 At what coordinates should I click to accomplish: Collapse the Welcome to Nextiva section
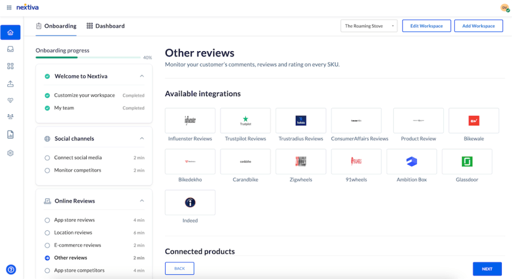(142, 76)
